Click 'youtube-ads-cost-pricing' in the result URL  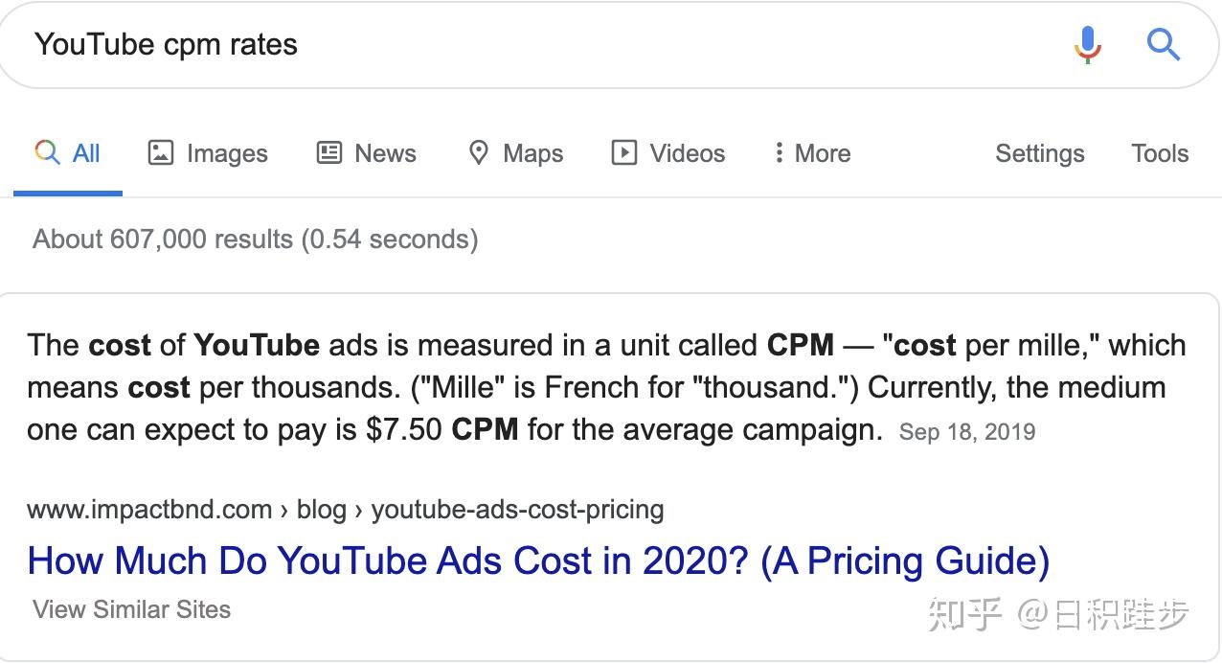[517, 509]
